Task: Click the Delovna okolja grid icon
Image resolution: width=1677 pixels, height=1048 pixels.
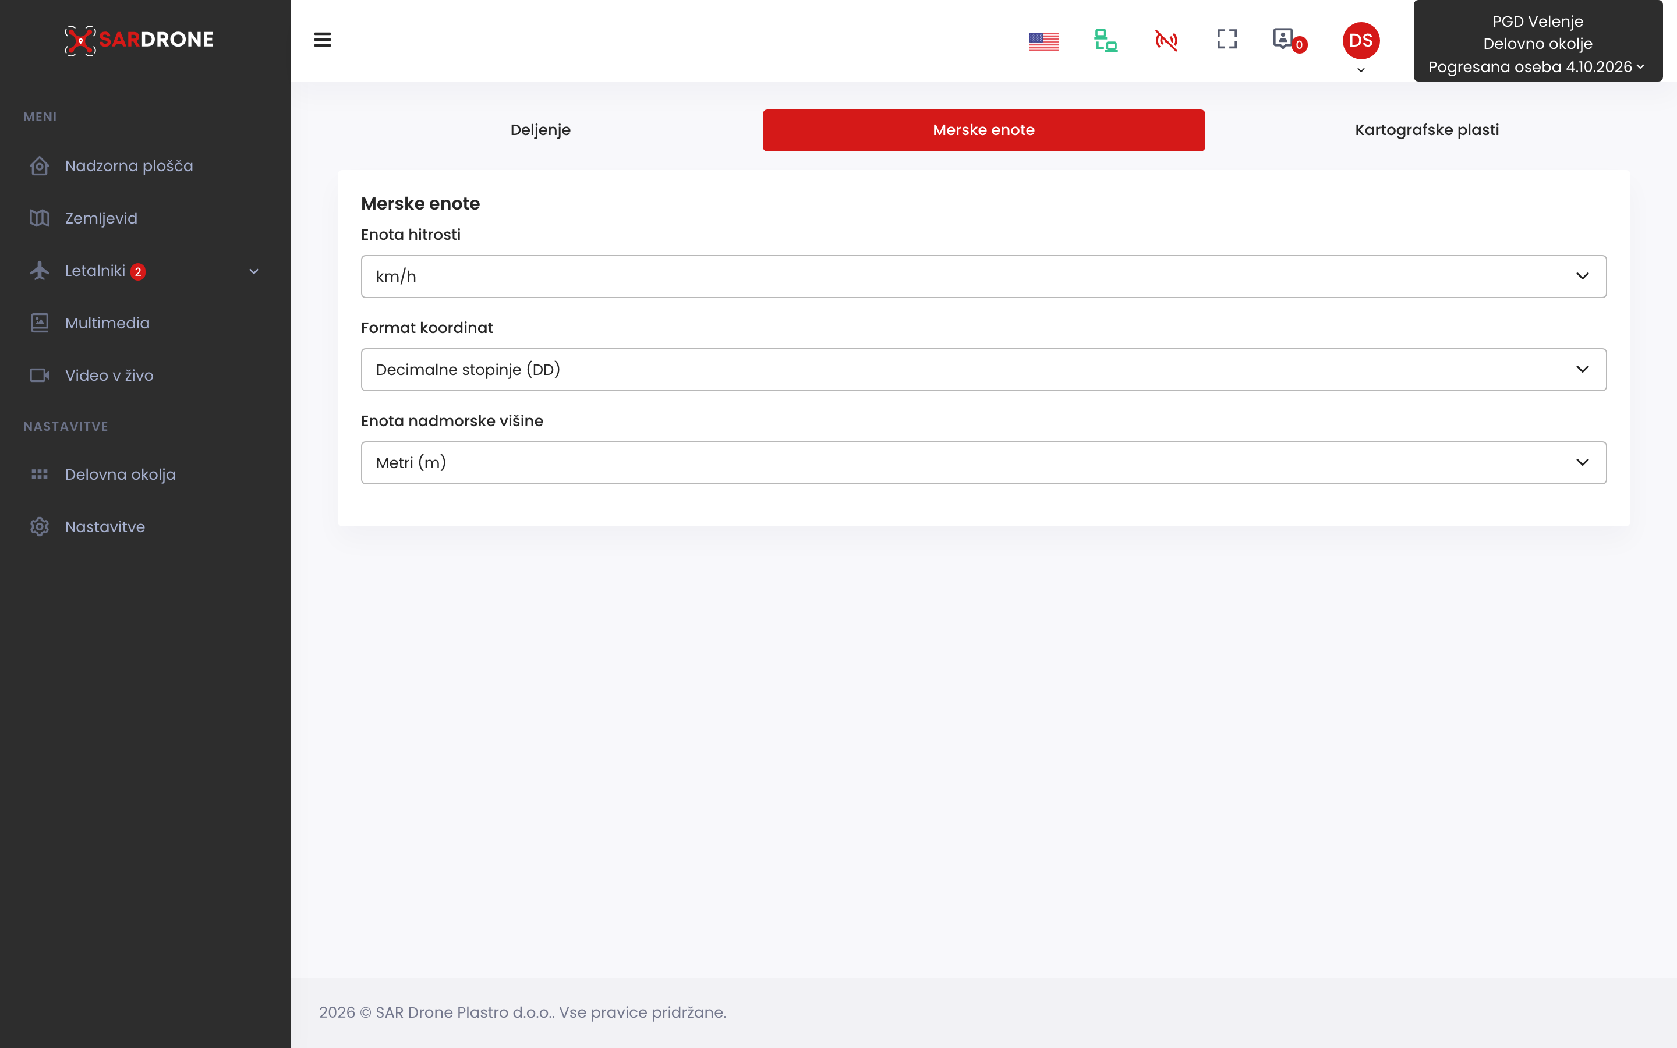Action: click(40, 475)
